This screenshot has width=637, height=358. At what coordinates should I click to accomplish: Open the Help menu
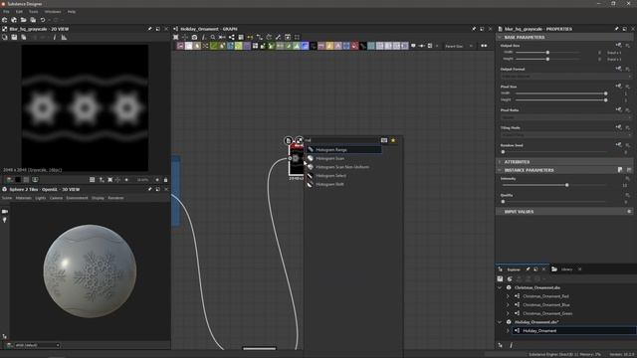click(72, 12)
